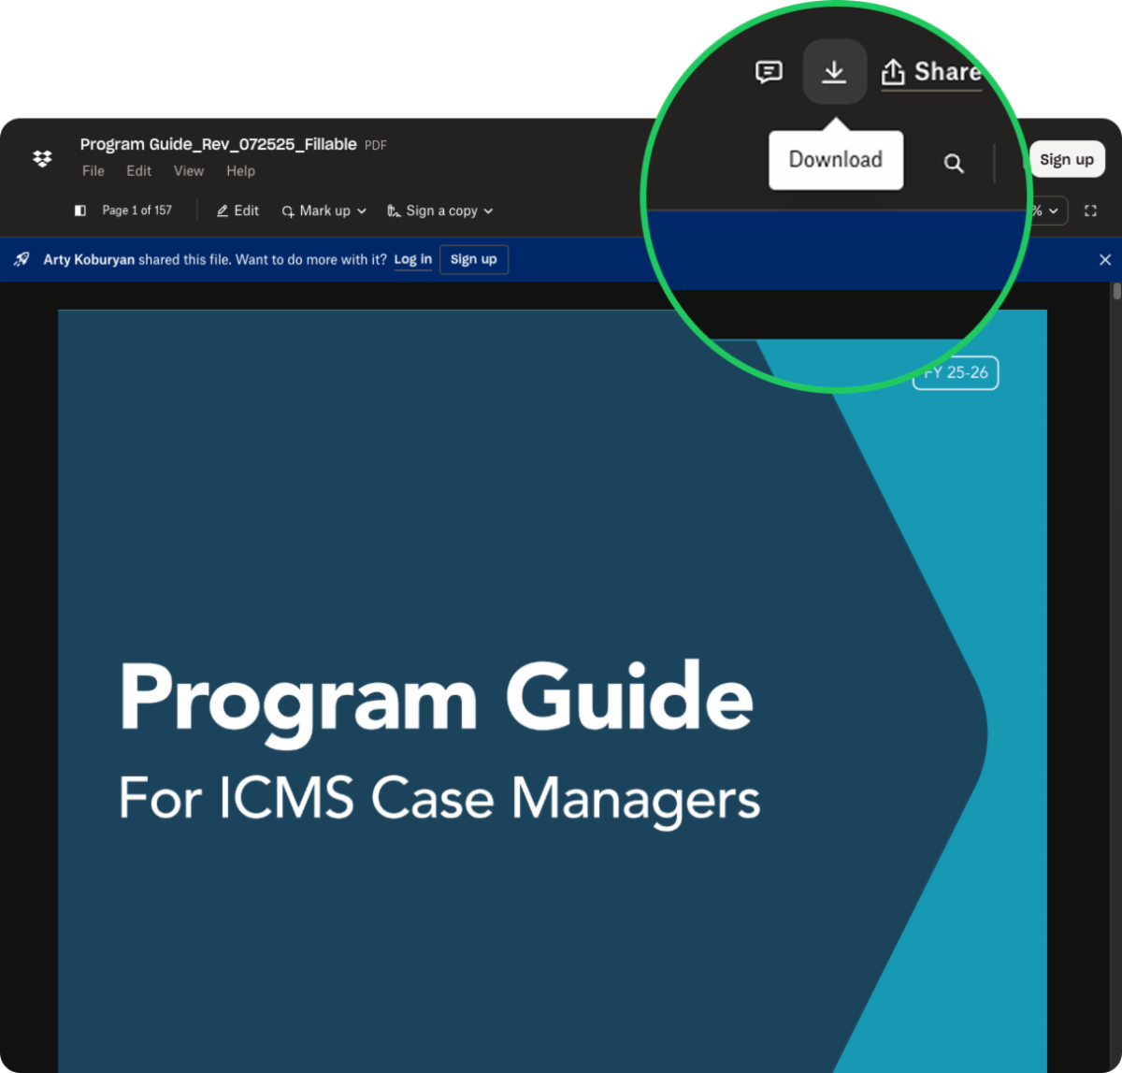1122x1073 pixels.
Task: Expand the Sign a copy dropdown
Action: pos(489,211)
